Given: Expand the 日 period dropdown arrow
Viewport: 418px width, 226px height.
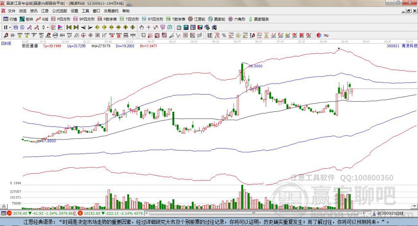Looking at the screenshot, I should [10, 27].
